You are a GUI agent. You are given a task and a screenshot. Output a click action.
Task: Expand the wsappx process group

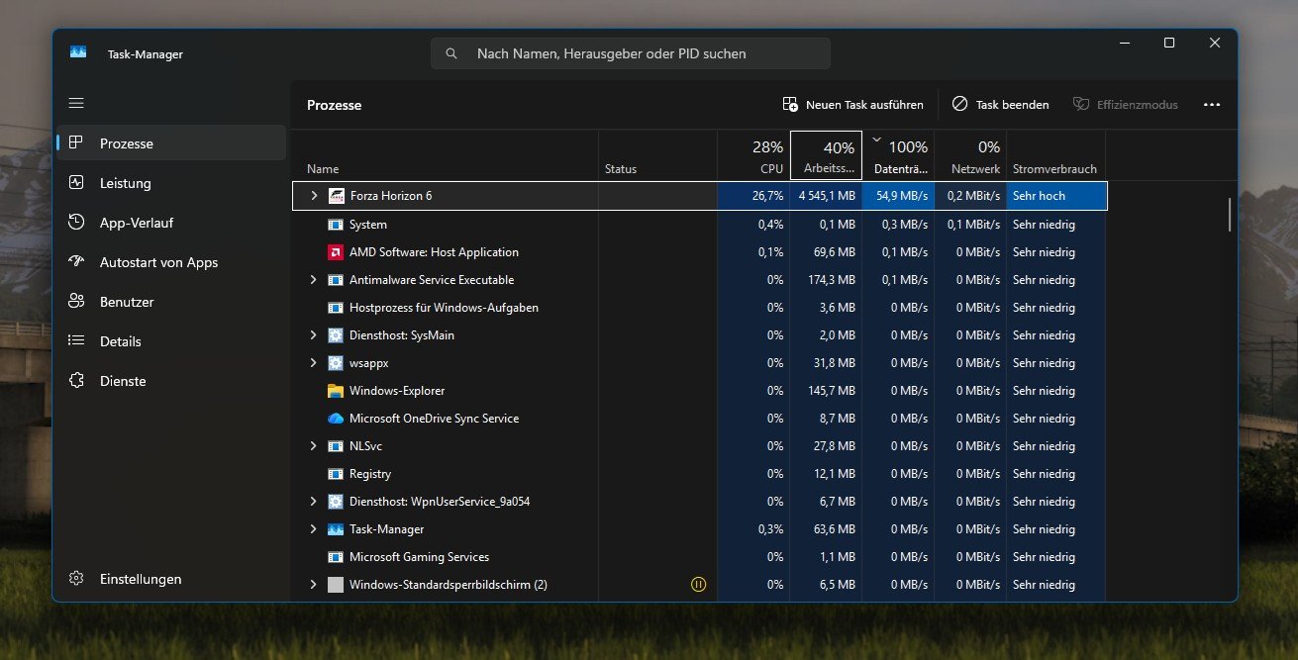click(314, 363)
